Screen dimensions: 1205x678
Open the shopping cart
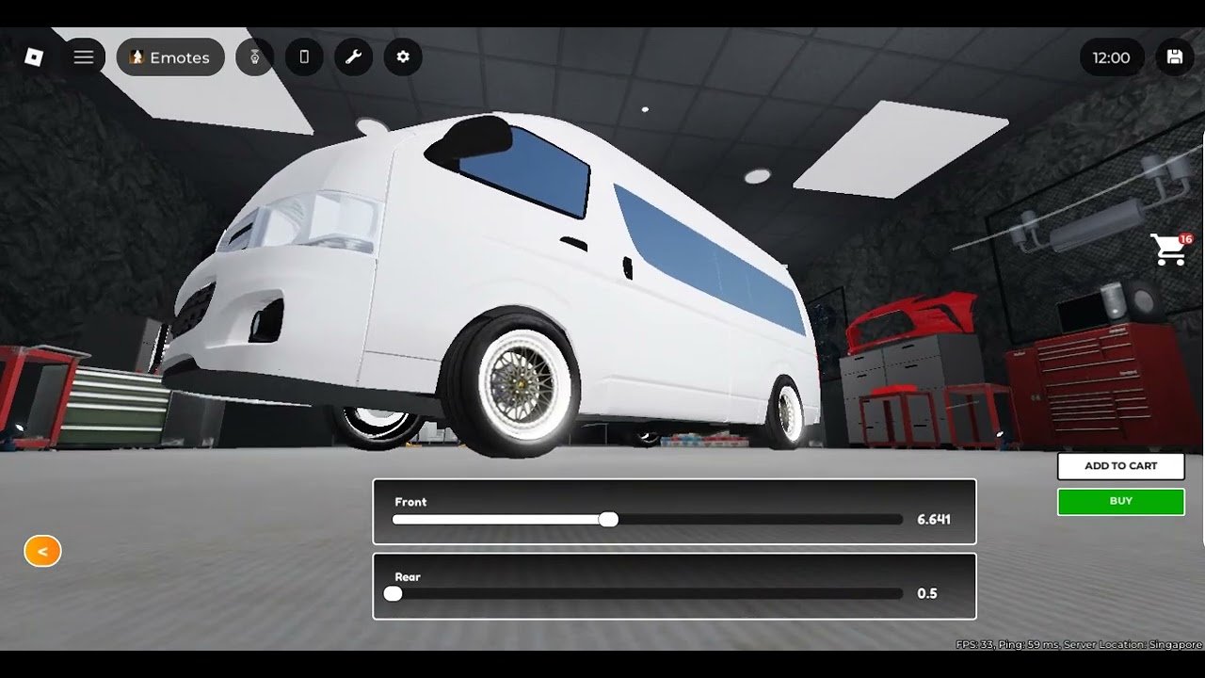pos(1170,250)
